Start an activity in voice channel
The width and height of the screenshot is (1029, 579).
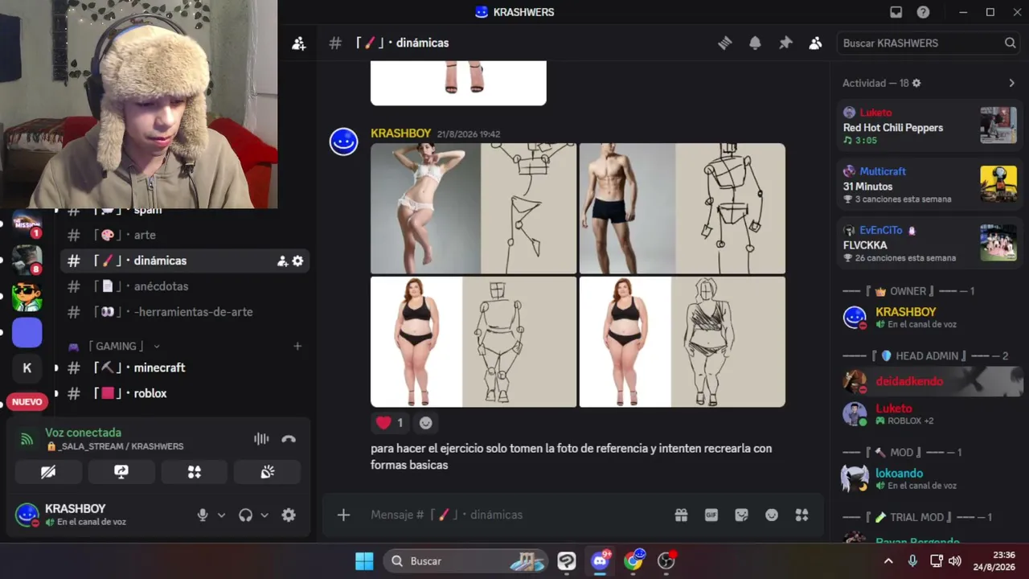coord(195,472)
